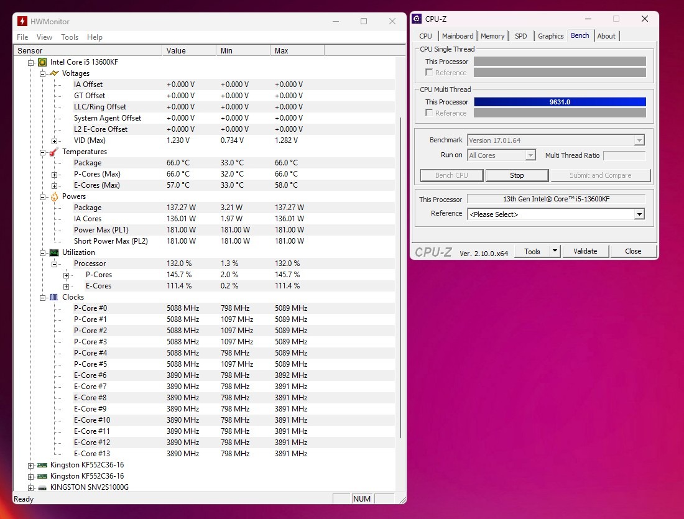Click the Sensor column header

pyautogui.click(x=88, y=50)
